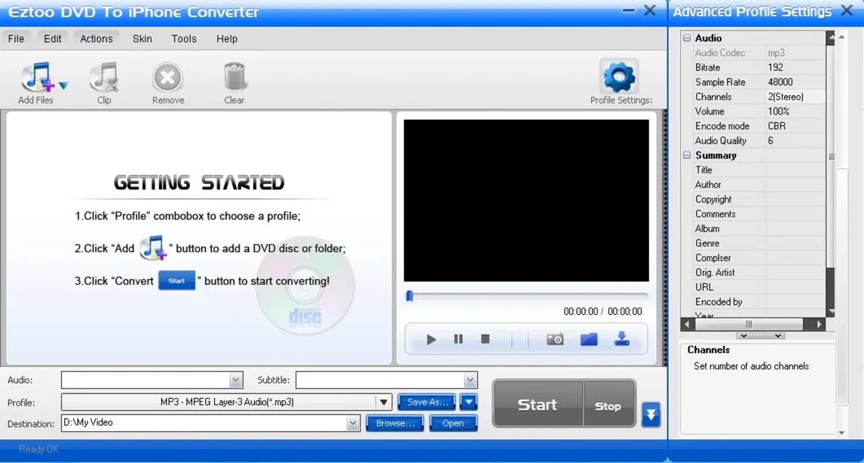The height and width of the screenshot is (463, 864).
Task: Select the Encode mode value CBR
Action: tap(796, 126)
